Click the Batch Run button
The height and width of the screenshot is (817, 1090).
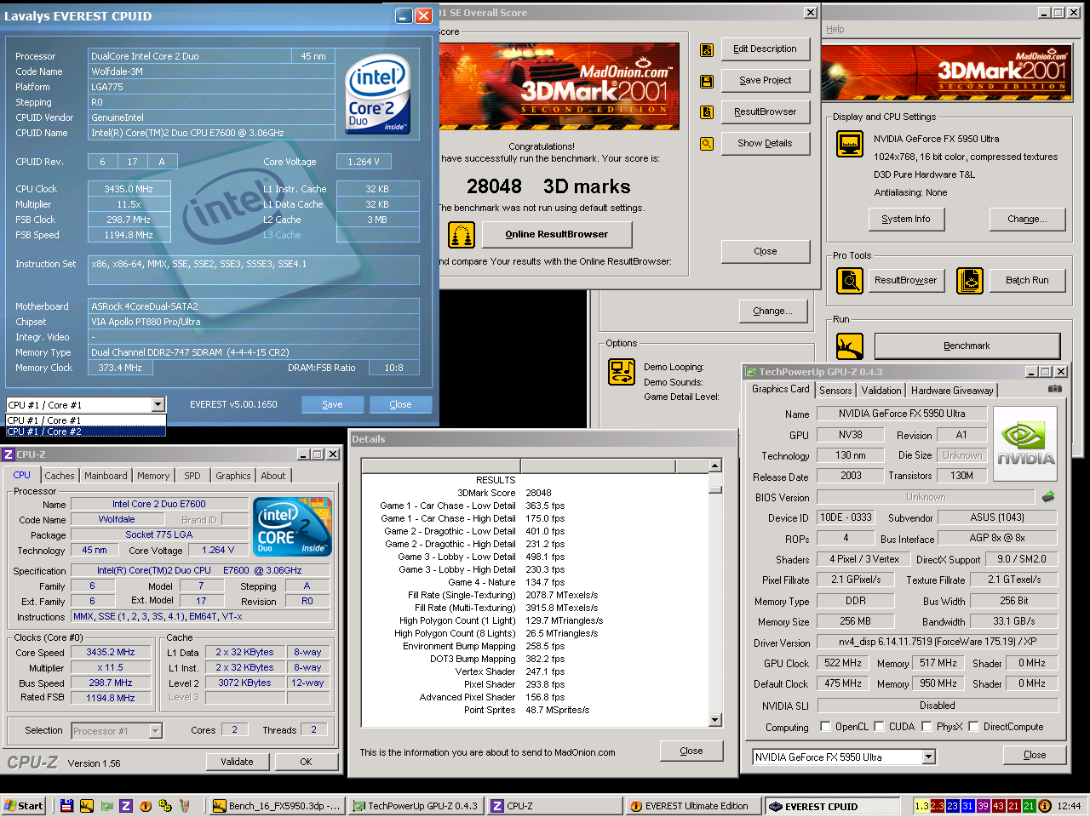pyautogui.click(x=1027, y=280)
